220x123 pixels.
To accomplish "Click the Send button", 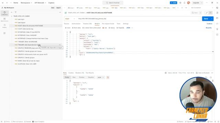I will (x=206, y=18).
